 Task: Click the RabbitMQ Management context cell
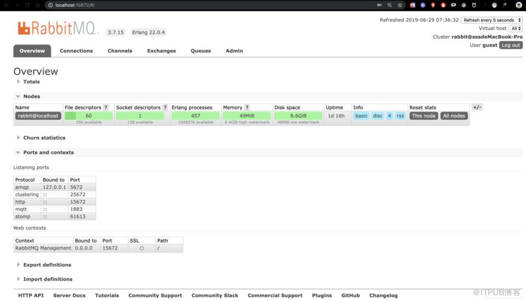tap(43, 248)
